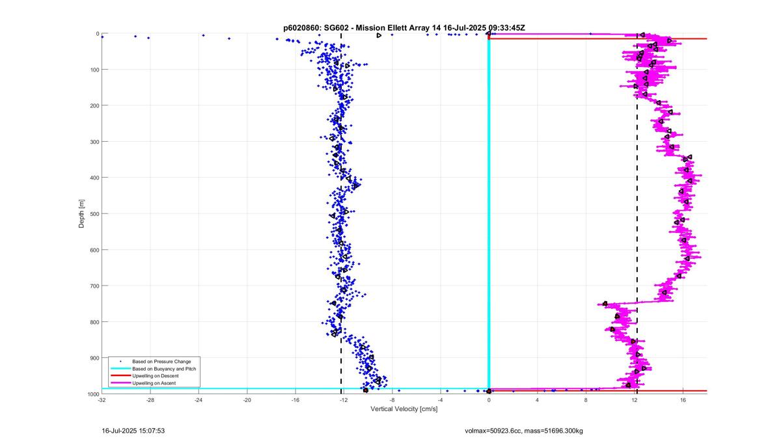The image size is (781, 443).
Task: Select the "Depth [m]" axis label
Action: coord(82,213)
